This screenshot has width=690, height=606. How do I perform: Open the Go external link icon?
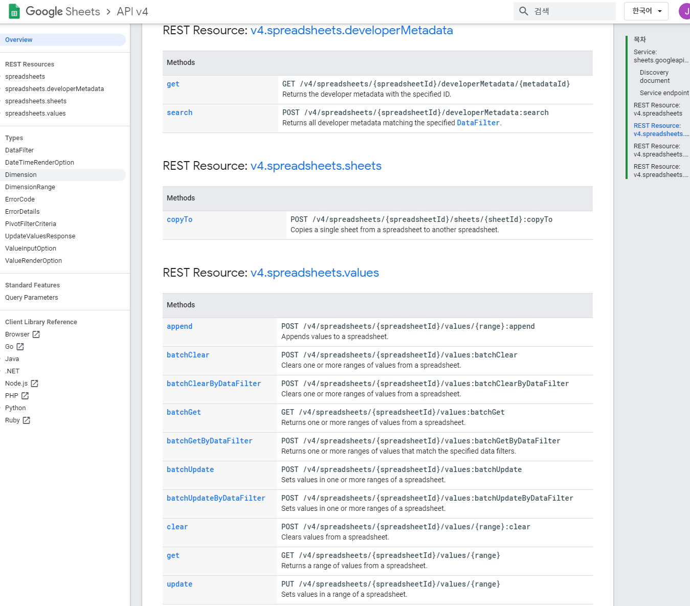(20, 347)
